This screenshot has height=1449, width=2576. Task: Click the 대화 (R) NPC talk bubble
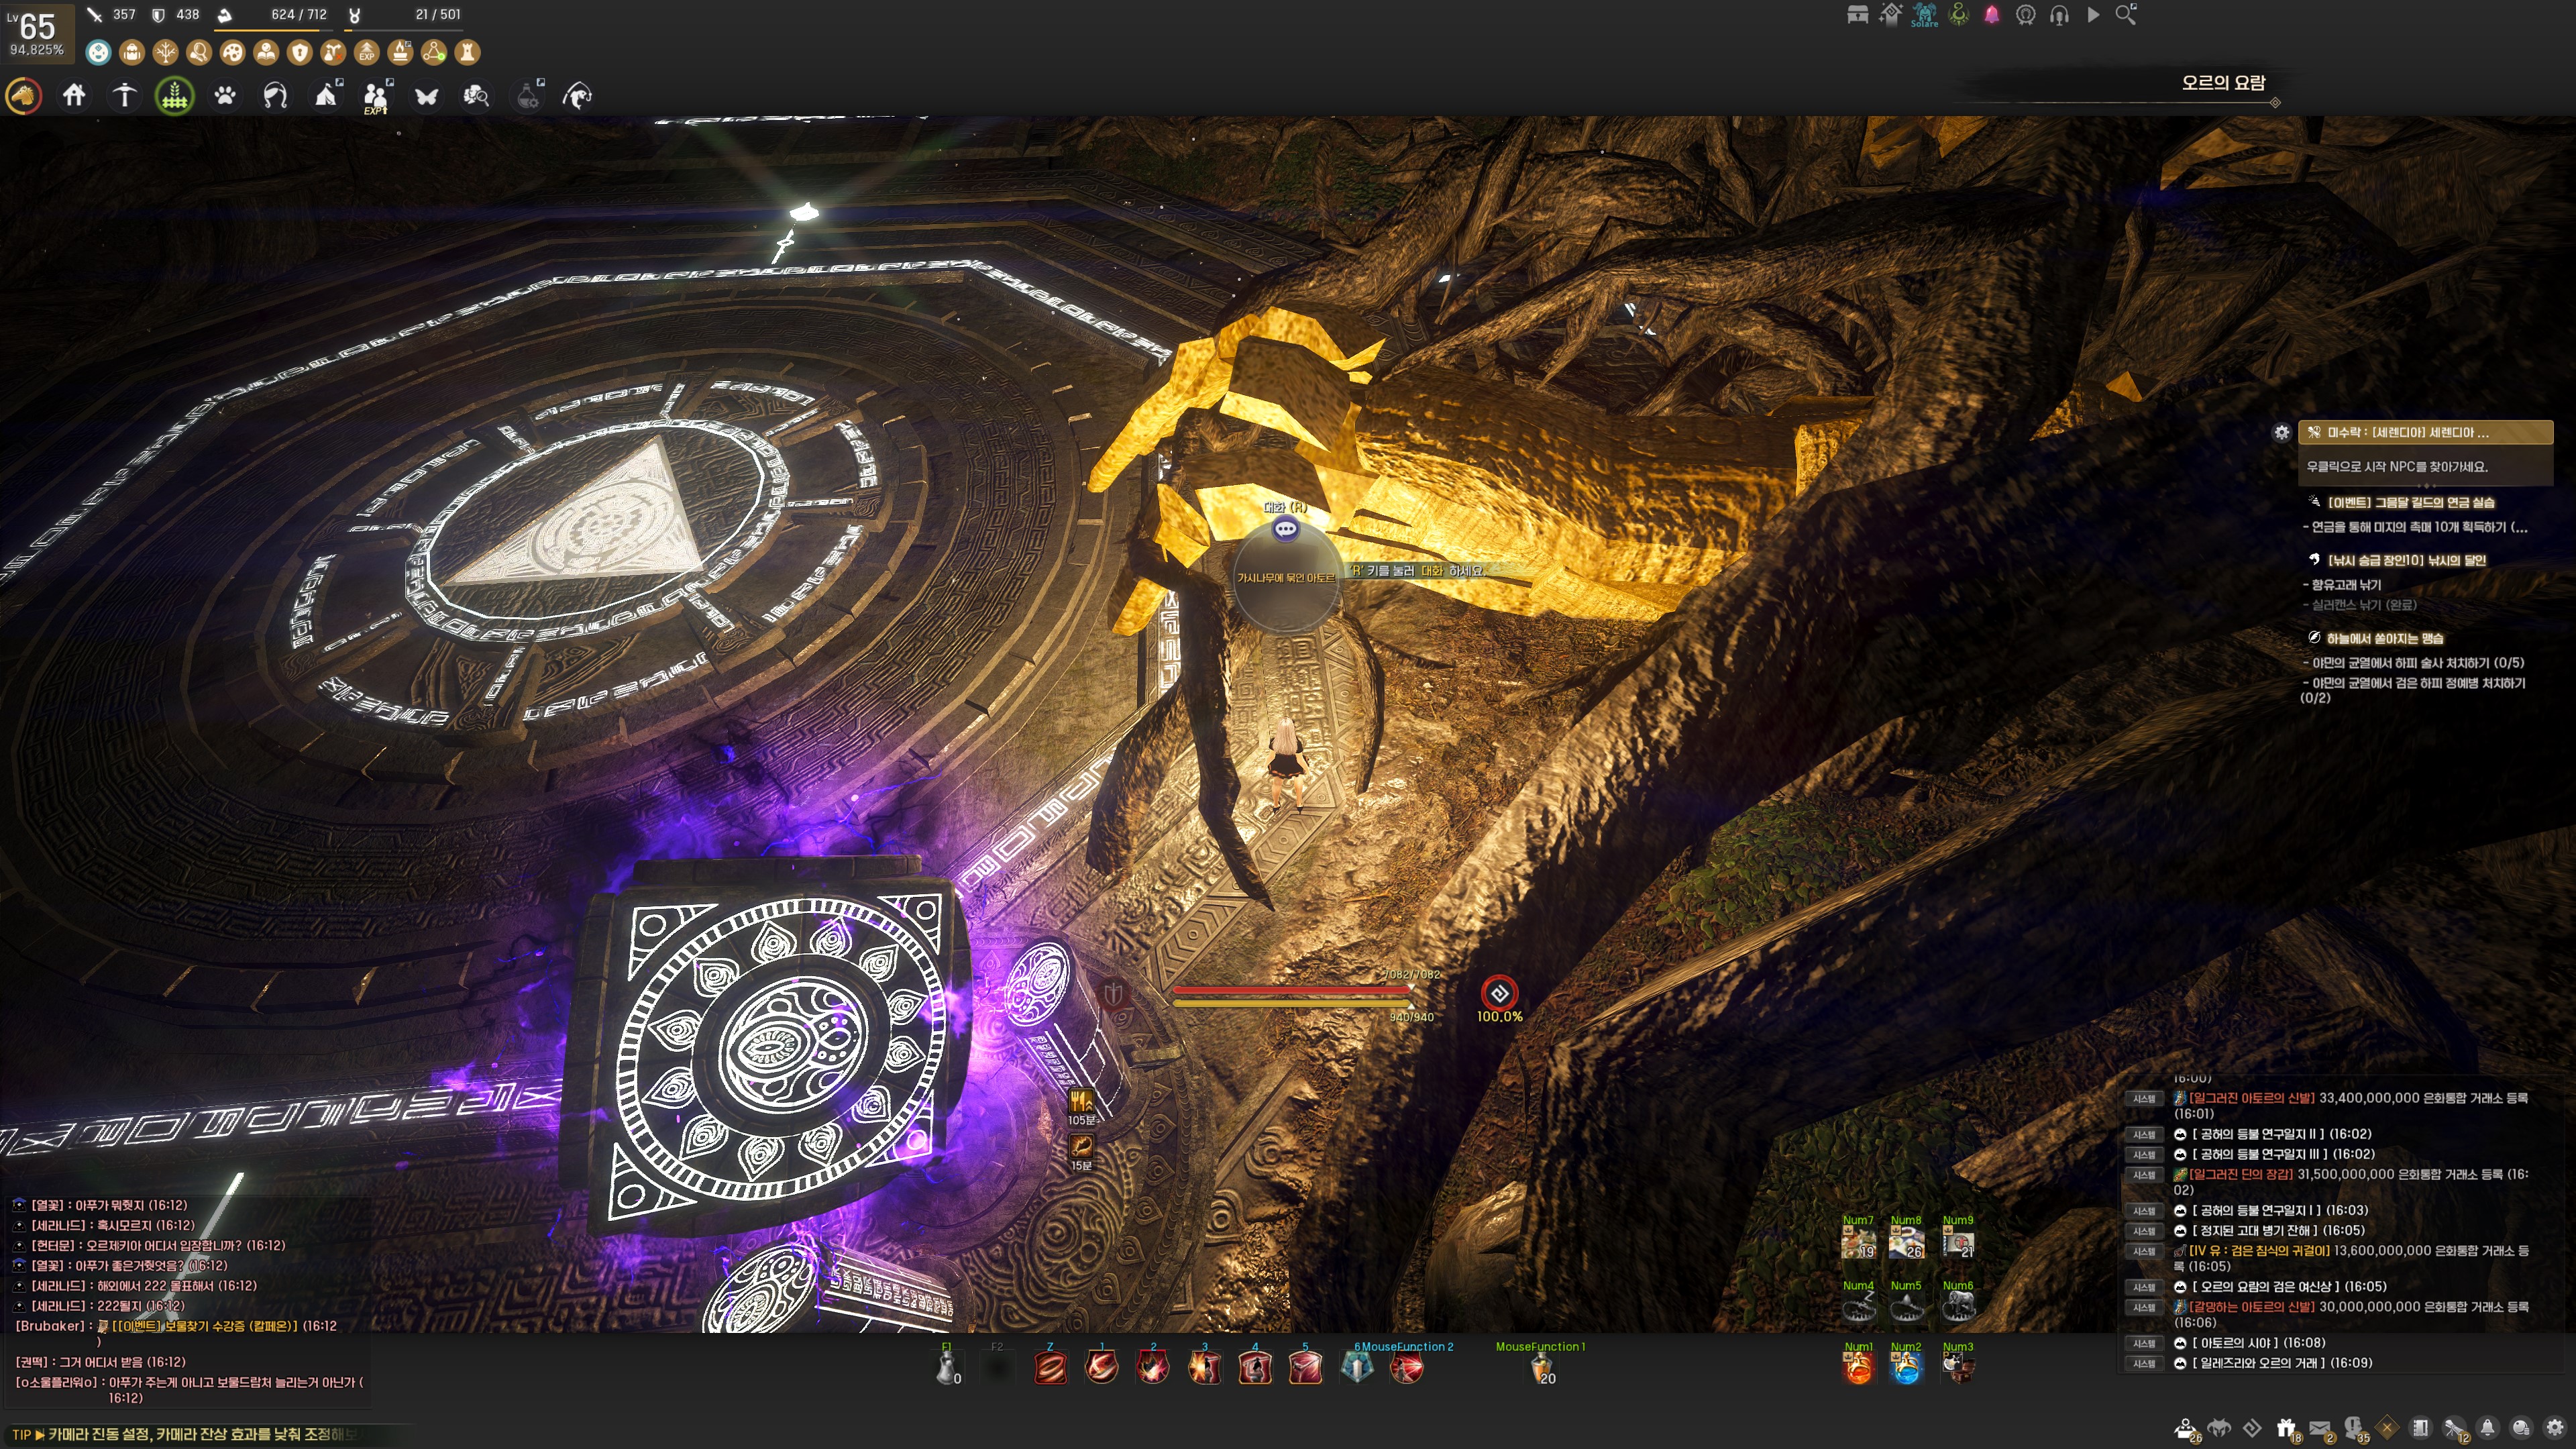(1286, 528)
